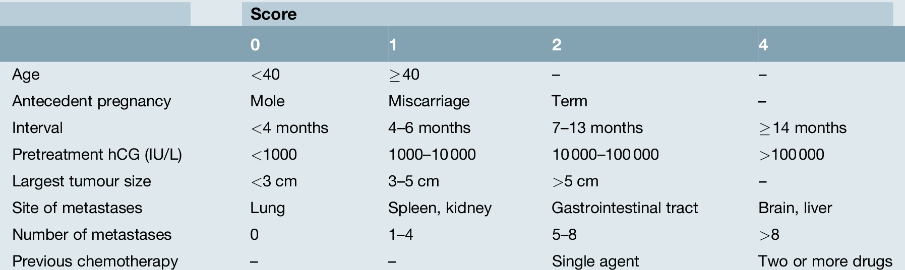Click the >100 000 hCG cell
Screen dimensions: 905x270
[791, 155]
